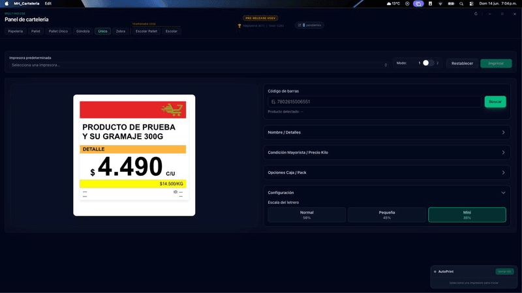
Task: Click the PRE-RELEASE VDEV badge
Action: coord(260,18)
